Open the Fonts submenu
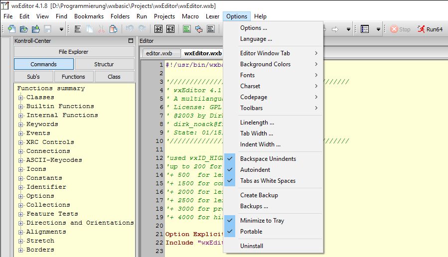 pyautogui.click(x=247, y=75)
